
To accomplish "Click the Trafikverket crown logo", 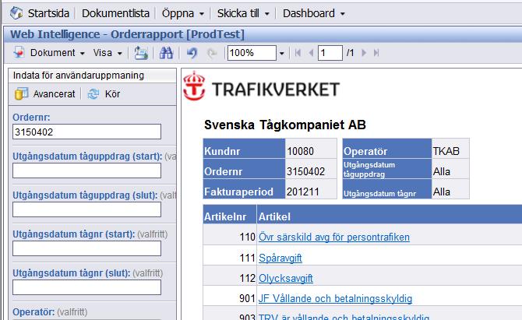I will (194, 86).
